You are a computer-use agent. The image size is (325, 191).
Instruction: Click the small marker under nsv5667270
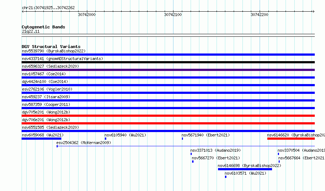tap(193, 162)
